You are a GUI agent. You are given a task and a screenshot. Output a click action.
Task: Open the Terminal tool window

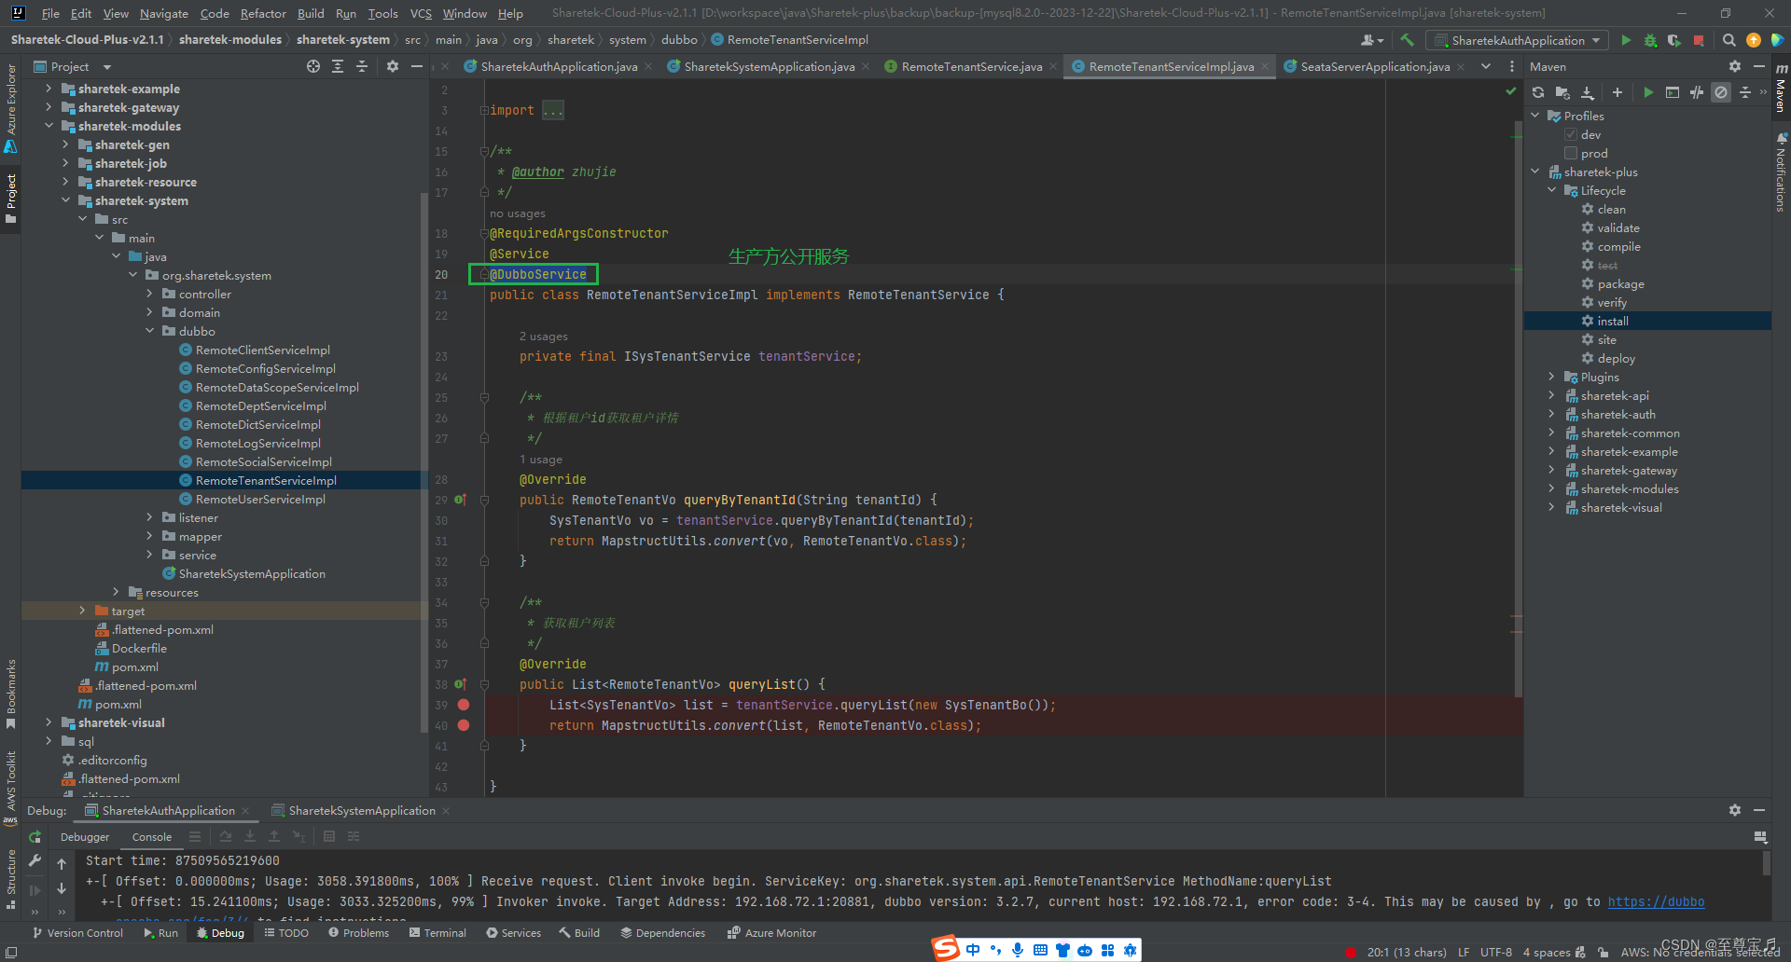point(437,933)
